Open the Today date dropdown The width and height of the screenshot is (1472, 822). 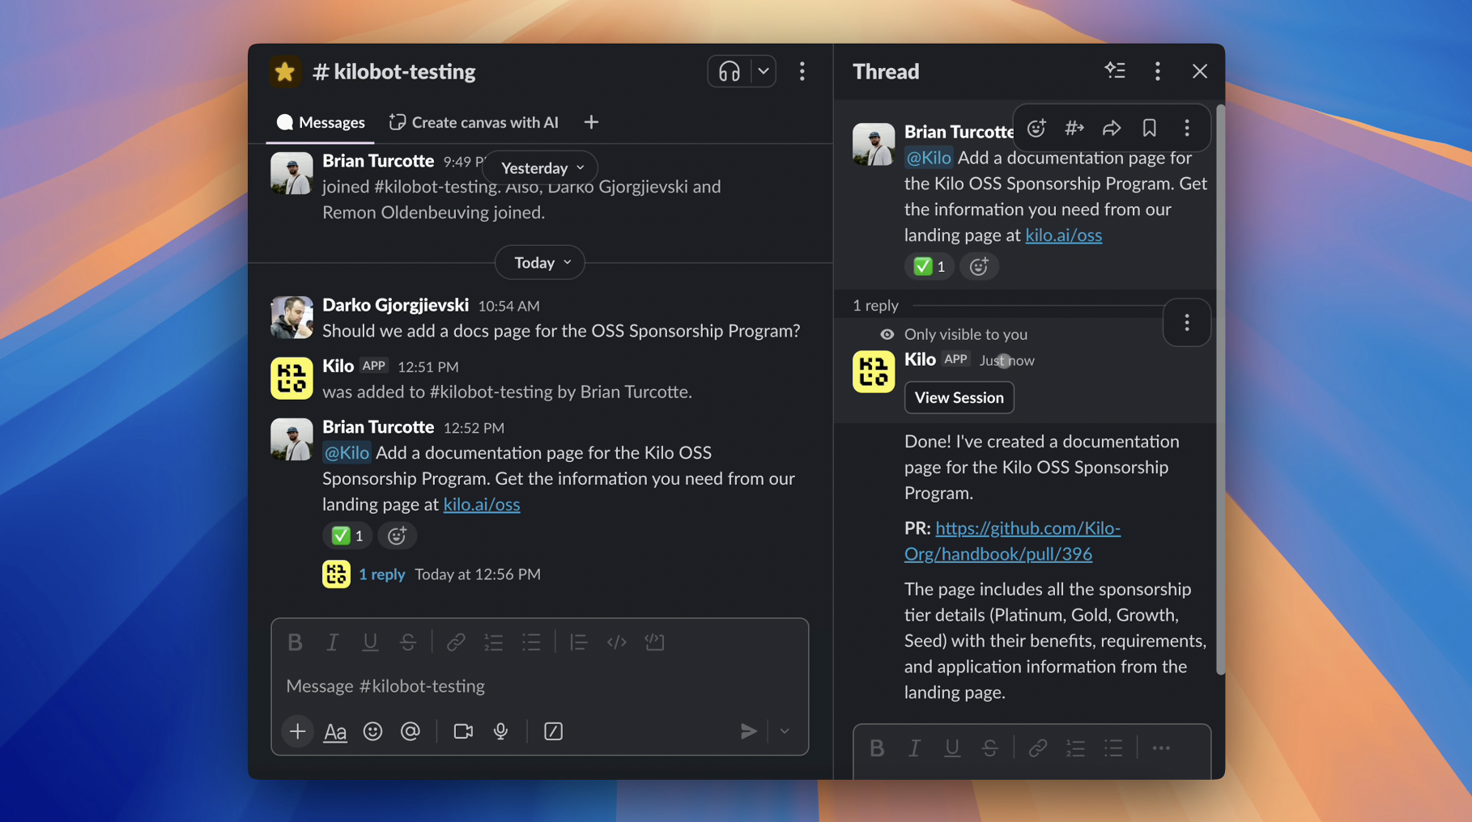tap(539, 262)
